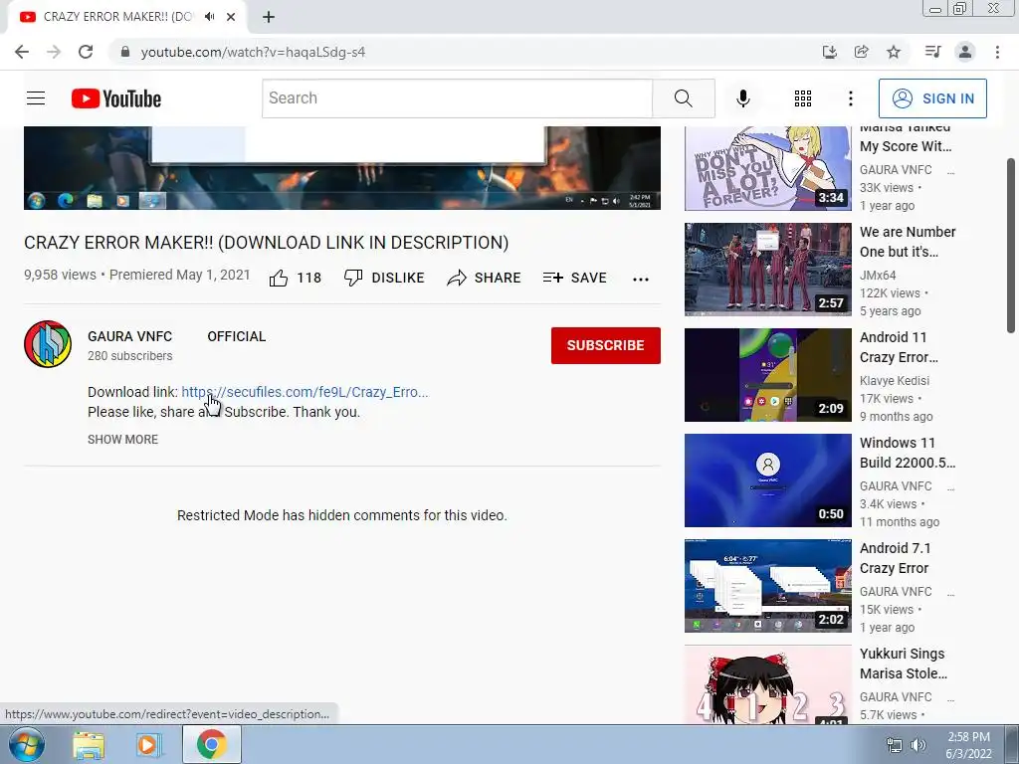The width and height of the screenshot is (1019, 764).
Task: Click the OFFICIAL channel label
Action: [x=237, y=336]
